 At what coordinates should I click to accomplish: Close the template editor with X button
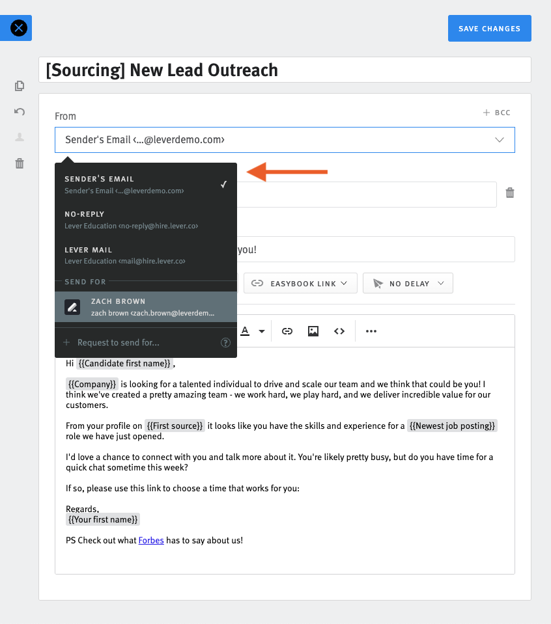coord(18,28)
